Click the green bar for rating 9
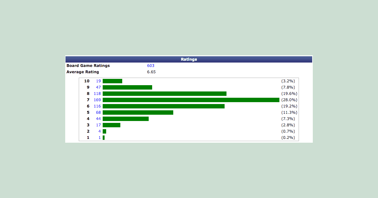The image size is (378, 198). coord(127,87)
